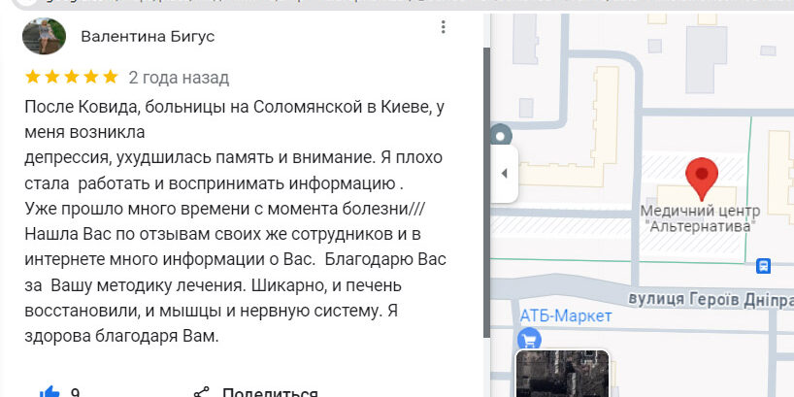
Task: Click the first yellow star in the rating
Action: [x=33, y=77]
